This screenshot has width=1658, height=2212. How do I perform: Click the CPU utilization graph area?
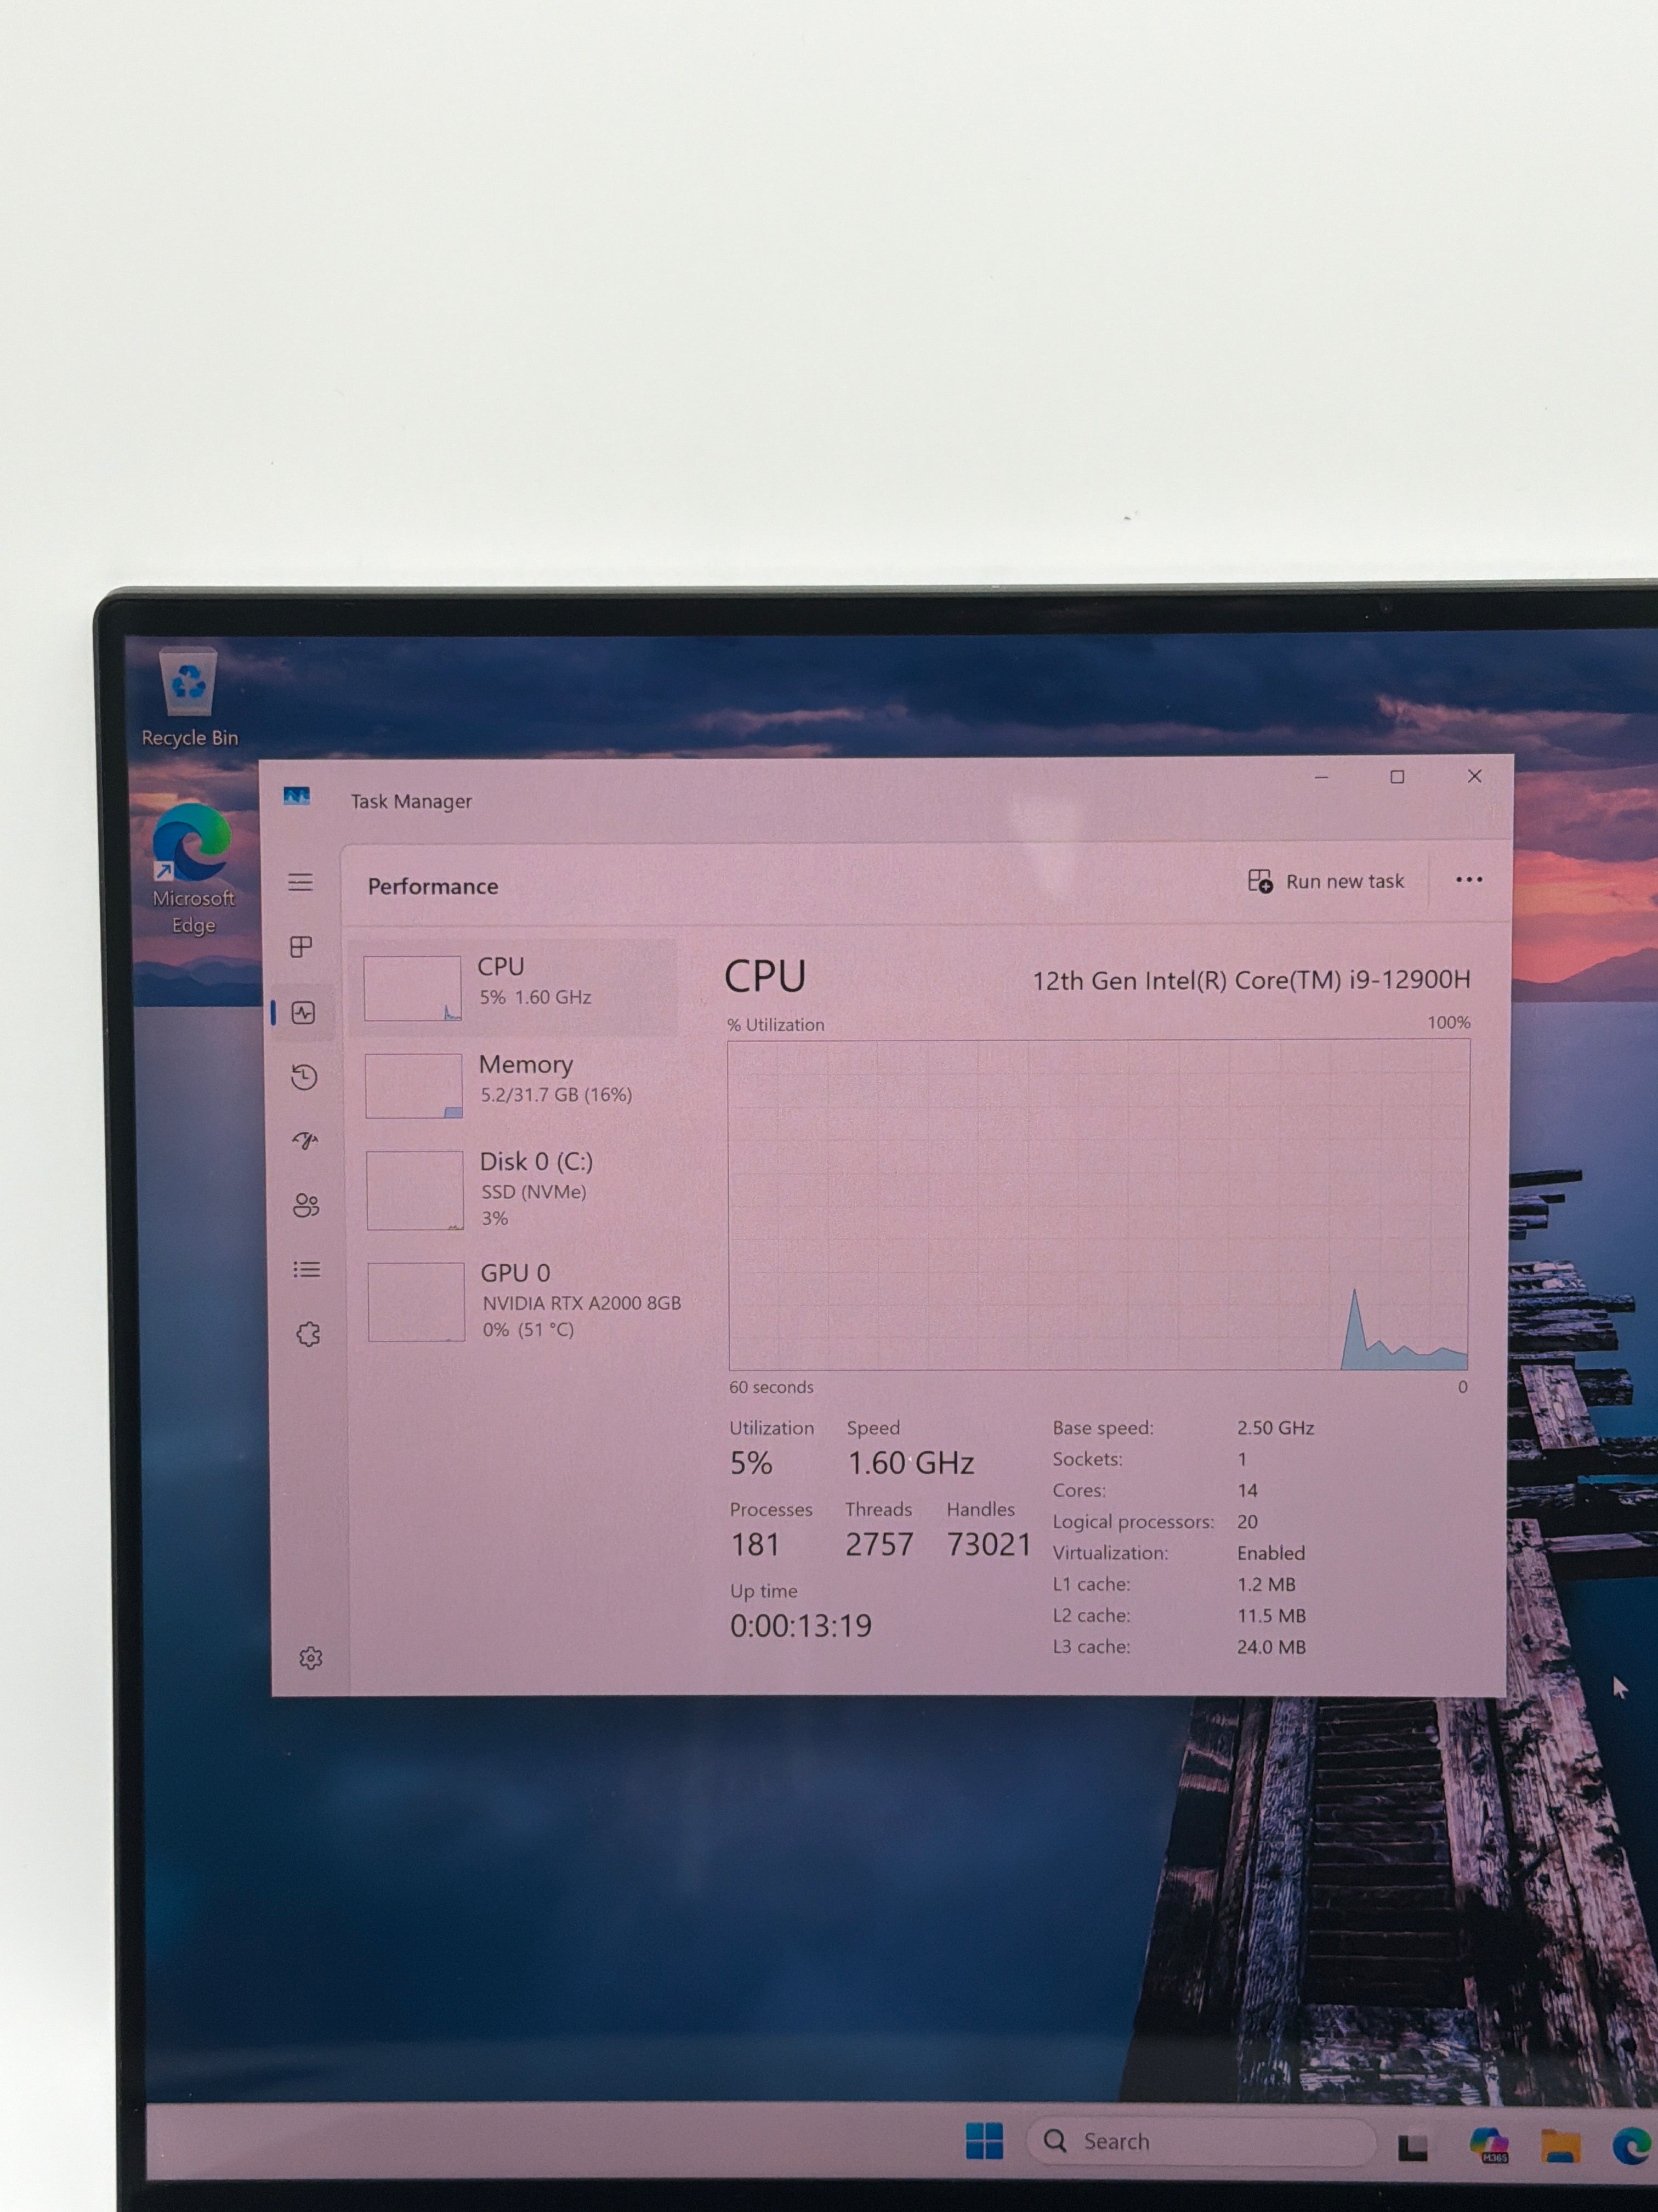click(1099, 1204)
